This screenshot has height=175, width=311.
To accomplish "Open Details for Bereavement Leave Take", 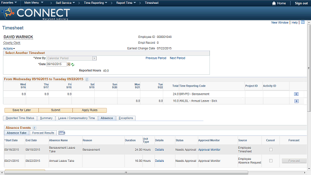I will pos(159,150).
